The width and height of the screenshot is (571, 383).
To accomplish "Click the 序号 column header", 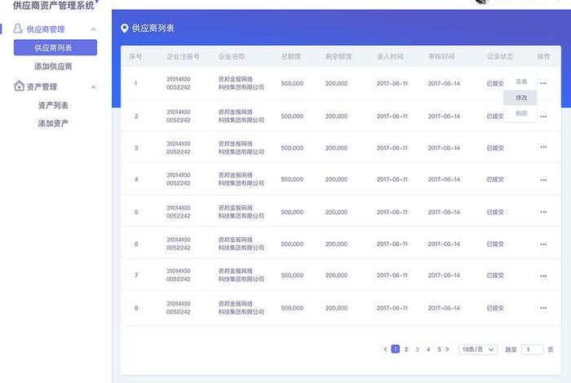I will coord(135,56).
